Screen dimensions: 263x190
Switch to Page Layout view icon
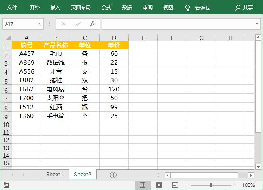[159, 185]
